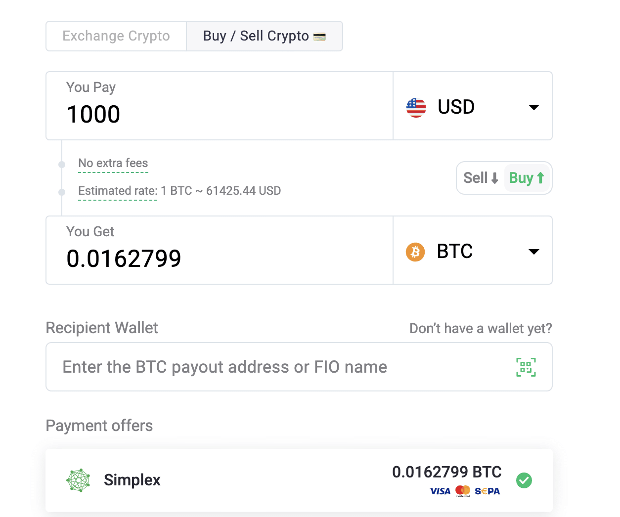Select the green check on Simplex offer
The image size is (620, 517).
pyautogui.click(x=524, y=480)
